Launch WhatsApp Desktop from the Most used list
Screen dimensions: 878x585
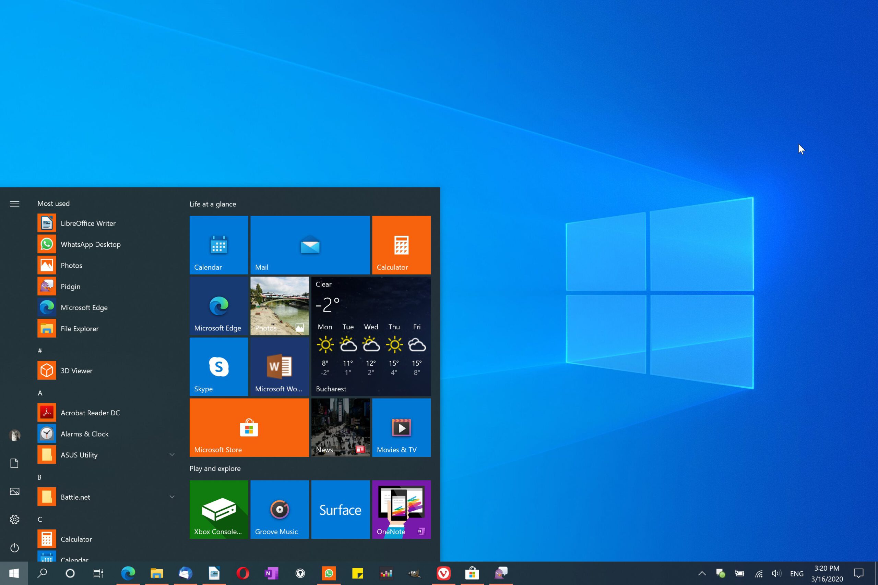(x=106, y=244)
